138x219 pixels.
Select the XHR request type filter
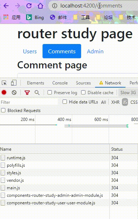point(115,102)
